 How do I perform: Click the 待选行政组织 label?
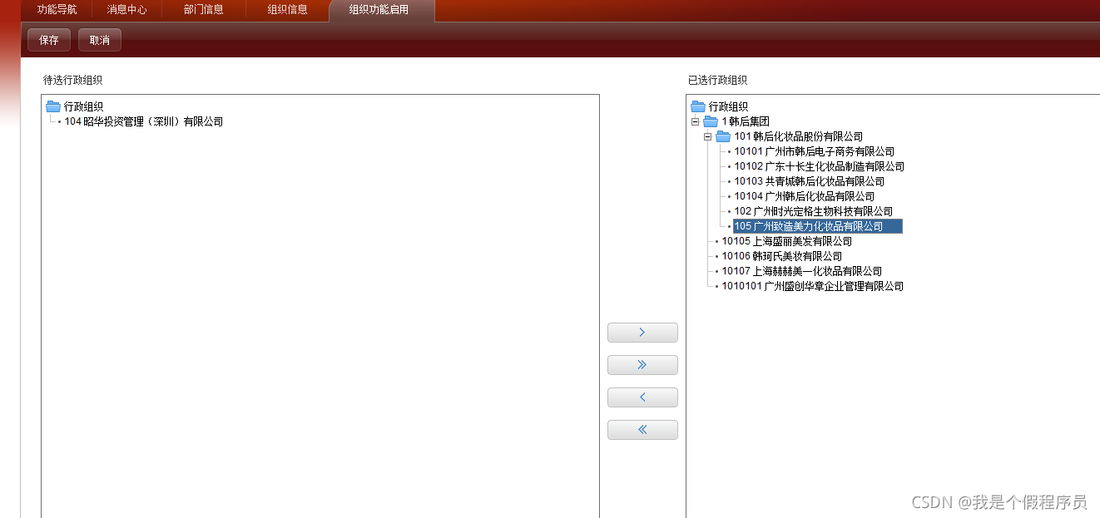point(73,81)
